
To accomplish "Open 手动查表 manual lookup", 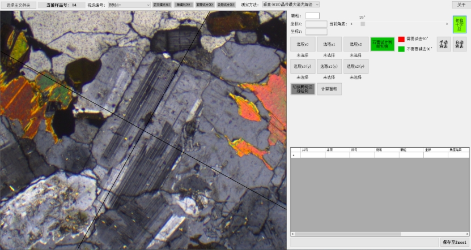I will tap(443, 44).
